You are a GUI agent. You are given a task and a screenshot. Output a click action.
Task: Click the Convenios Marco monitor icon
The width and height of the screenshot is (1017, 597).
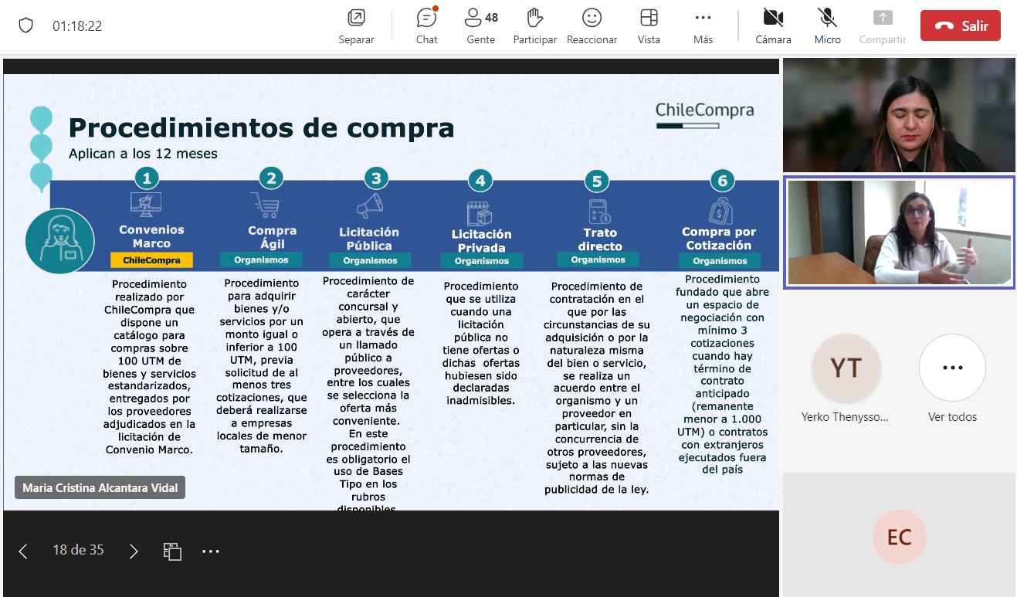coord(146,205)
